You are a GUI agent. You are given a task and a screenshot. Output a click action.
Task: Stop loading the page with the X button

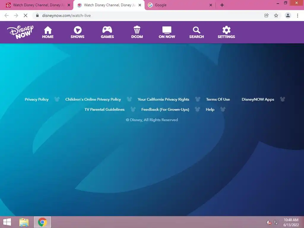[26, 15]
